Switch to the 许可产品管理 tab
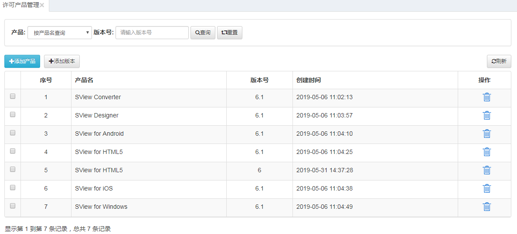Image resolution: width=517 pixels, height=234 pixels. point(21,5)
